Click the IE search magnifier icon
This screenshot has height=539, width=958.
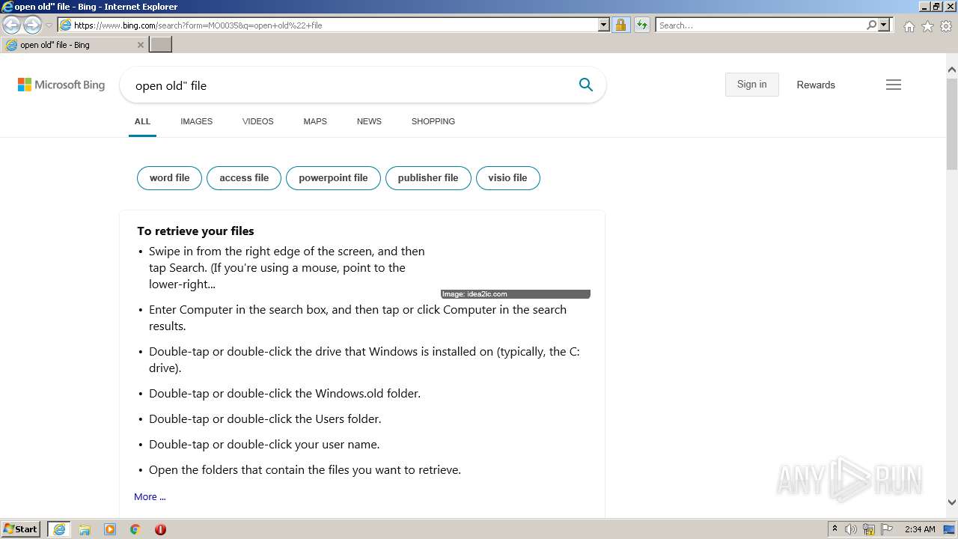(x=871, y=25)
